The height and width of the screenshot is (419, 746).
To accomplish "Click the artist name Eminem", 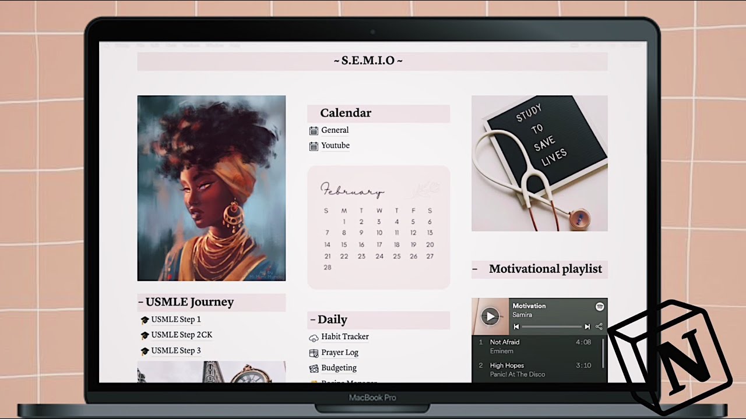I will (502, 351).
